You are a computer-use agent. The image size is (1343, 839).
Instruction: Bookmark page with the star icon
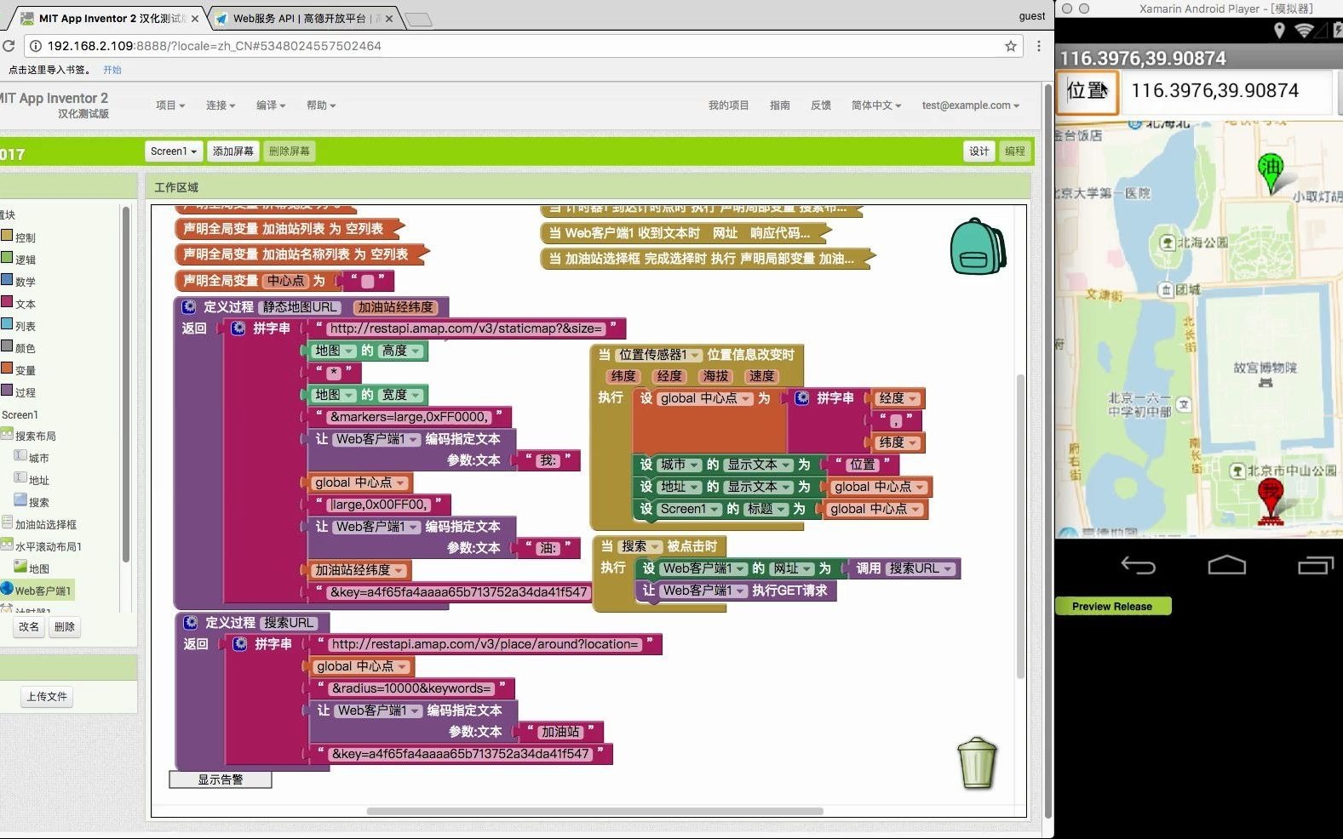(x=1011, y=46)
